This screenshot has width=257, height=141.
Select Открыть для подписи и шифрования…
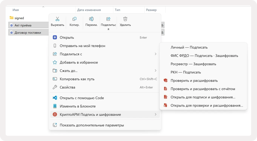click(203, 97)
